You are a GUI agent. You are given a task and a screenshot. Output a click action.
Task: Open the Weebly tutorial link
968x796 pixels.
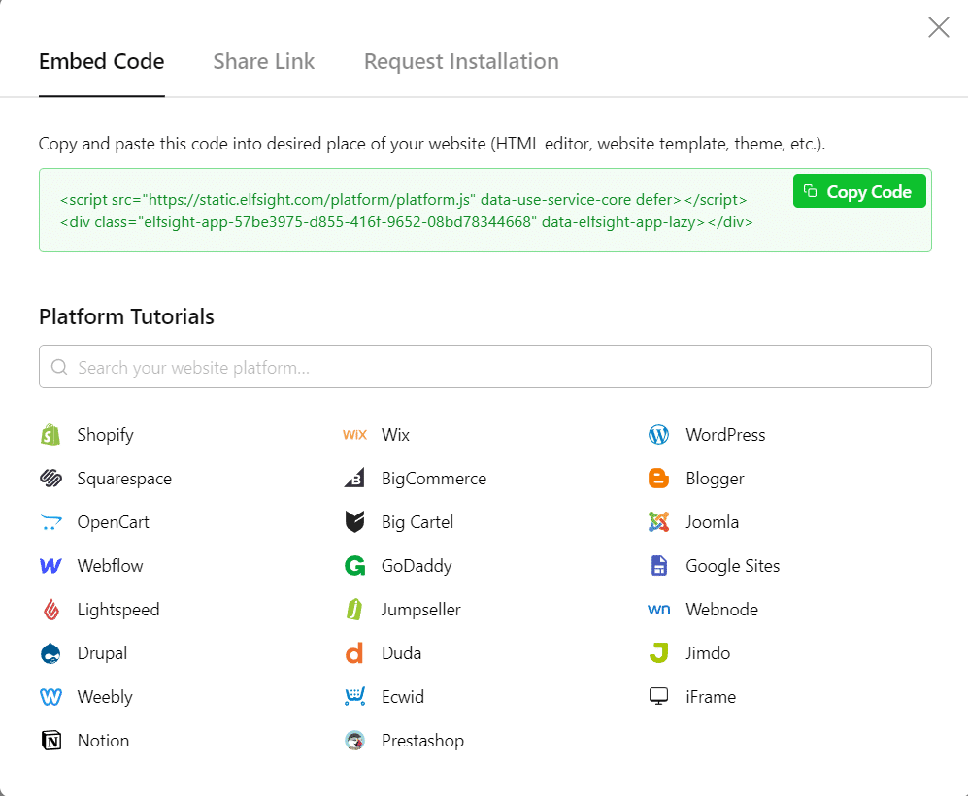point(104,697)
